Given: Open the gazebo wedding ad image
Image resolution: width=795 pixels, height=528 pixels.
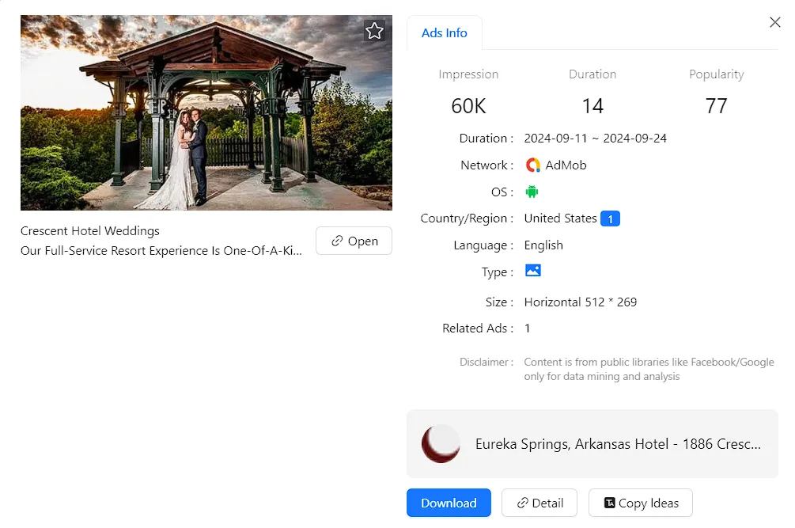Looking at the screenshot, I should [206, 112].
